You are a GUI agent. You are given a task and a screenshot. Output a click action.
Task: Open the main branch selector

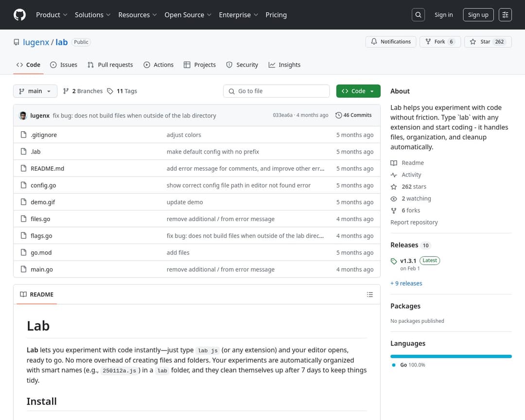(x=35, y=91)
